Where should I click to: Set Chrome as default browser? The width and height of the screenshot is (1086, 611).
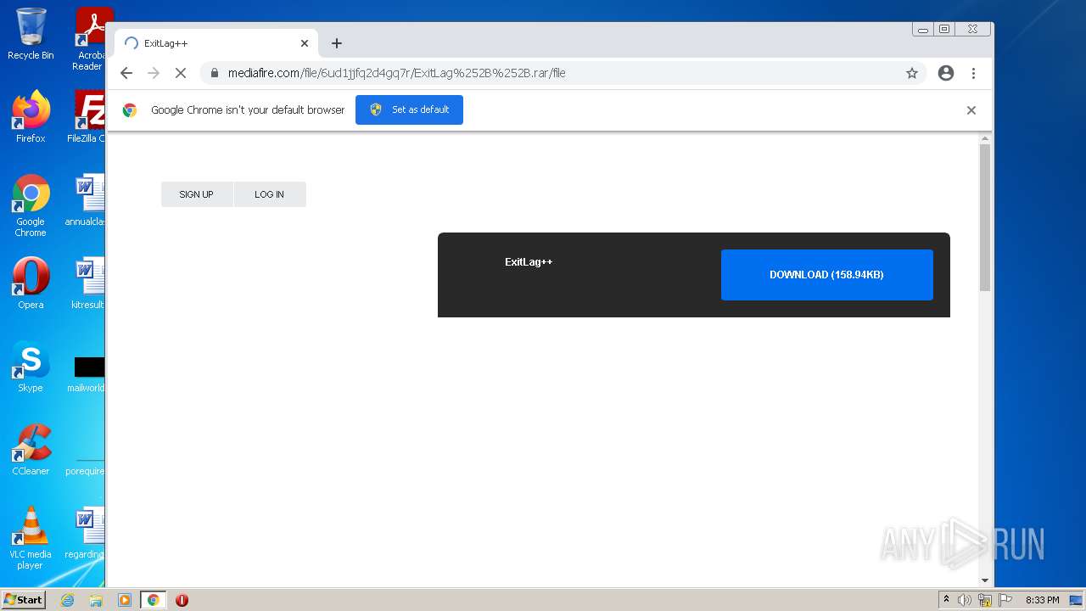(x=409, y=109)
